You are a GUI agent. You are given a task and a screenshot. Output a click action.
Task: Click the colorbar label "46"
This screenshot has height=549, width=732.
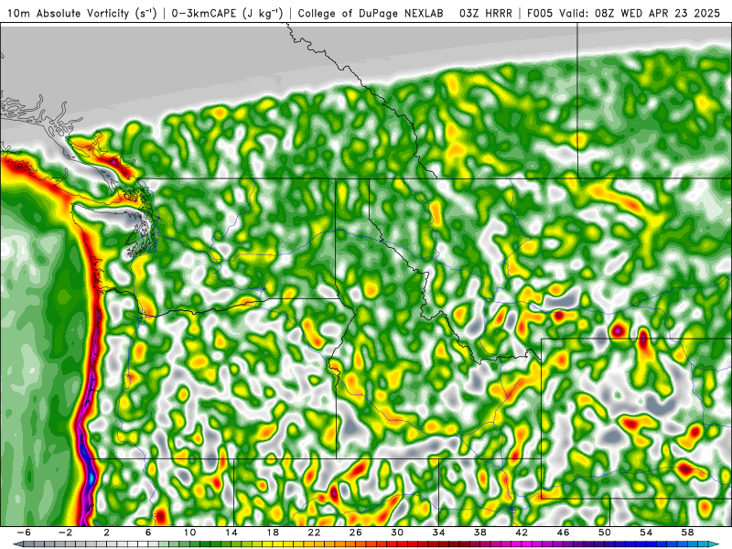(563, 532)
